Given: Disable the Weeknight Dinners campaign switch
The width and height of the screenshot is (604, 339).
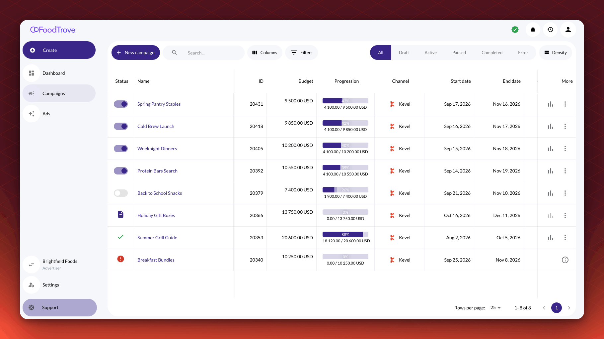Looking at the screenshot, I should pos(121,149).
